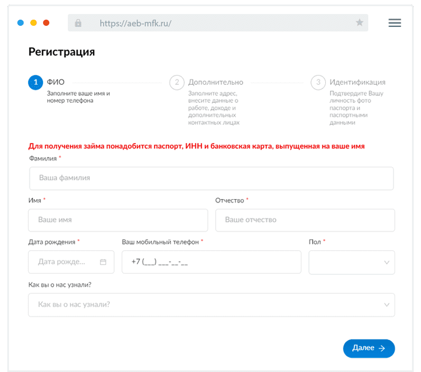
Task: Click the padlock security icon
Action: pos(78,23)
